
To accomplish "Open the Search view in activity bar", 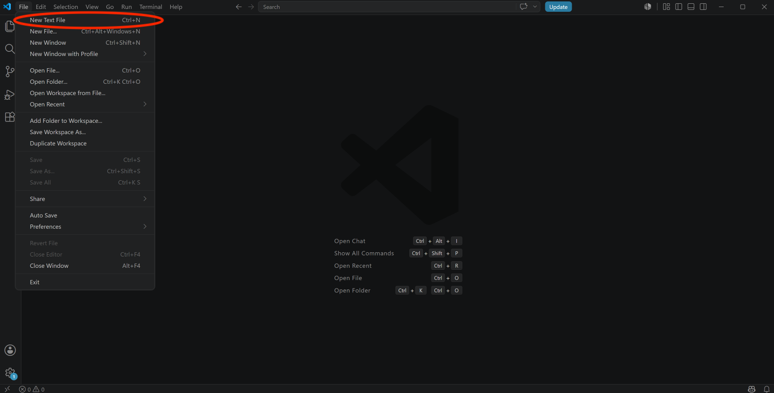I will tap(9, 48).
